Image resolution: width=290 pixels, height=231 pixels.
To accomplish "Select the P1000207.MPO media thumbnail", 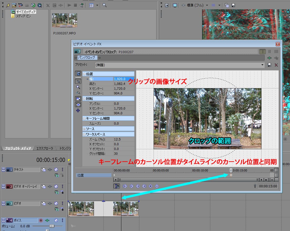I will pos(65,20).
